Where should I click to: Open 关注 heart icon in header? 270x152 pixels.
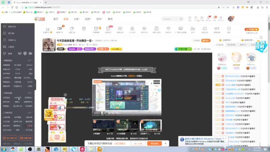[x=196, y=18]
